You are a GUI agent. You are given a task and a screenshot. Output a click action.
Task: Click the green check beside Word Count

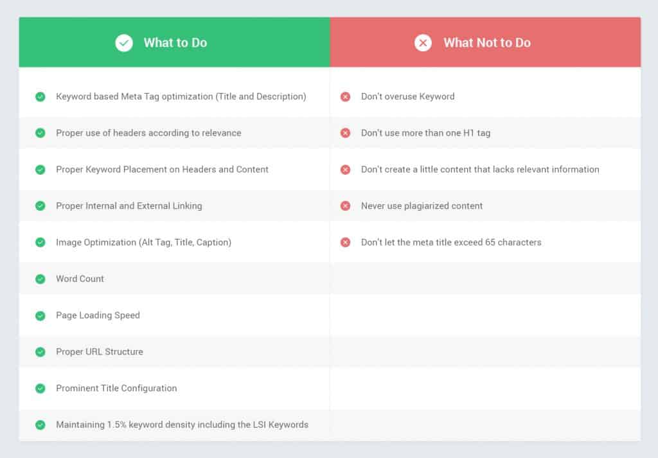tap(40, 279)
